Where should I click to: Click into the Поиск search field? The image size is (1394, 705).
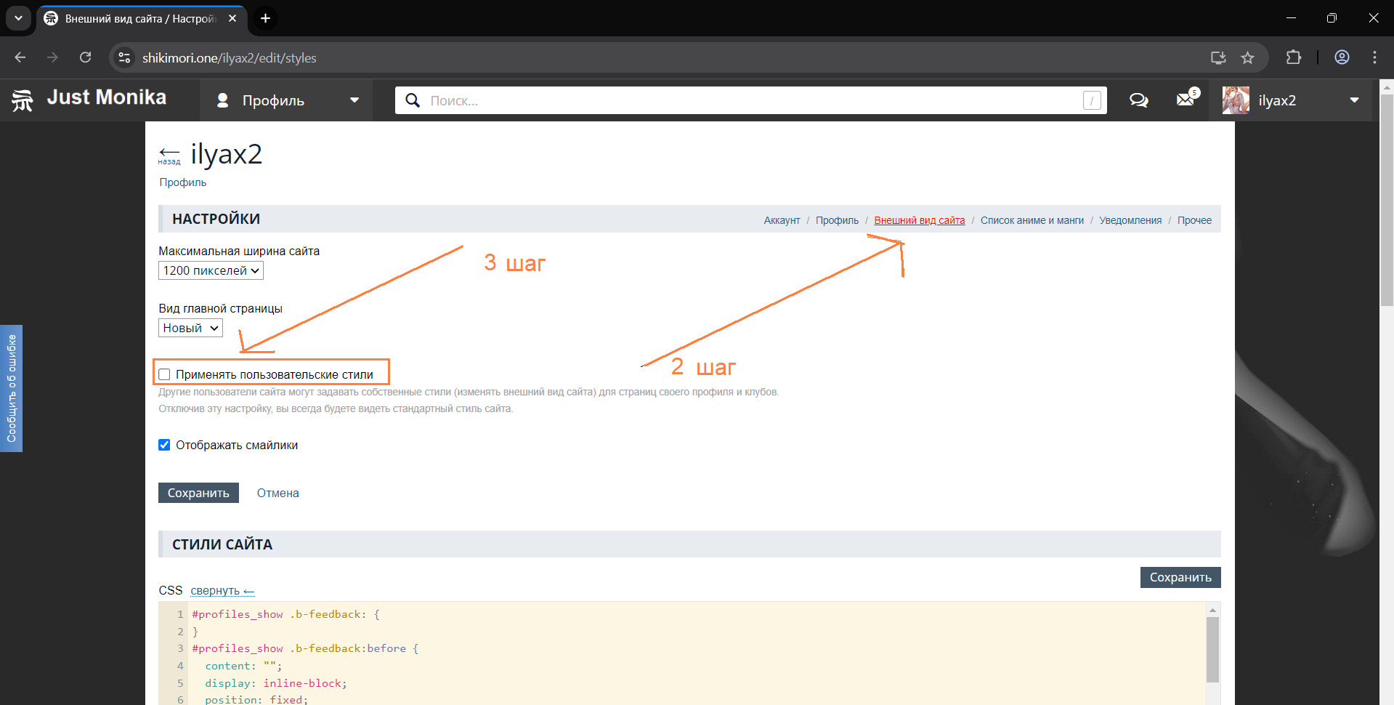[x=748, y=100]
